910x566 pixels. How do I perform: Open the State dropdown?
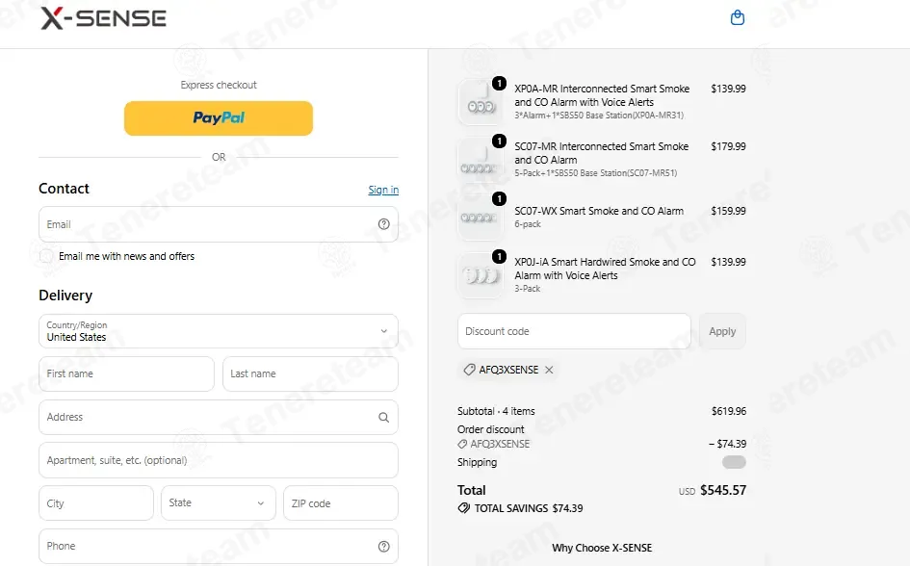pos(219,502)
